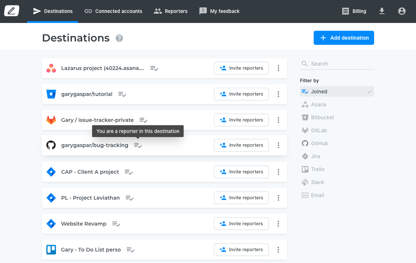Open more options for PL - Project Leviathan

tap(278, 198)
